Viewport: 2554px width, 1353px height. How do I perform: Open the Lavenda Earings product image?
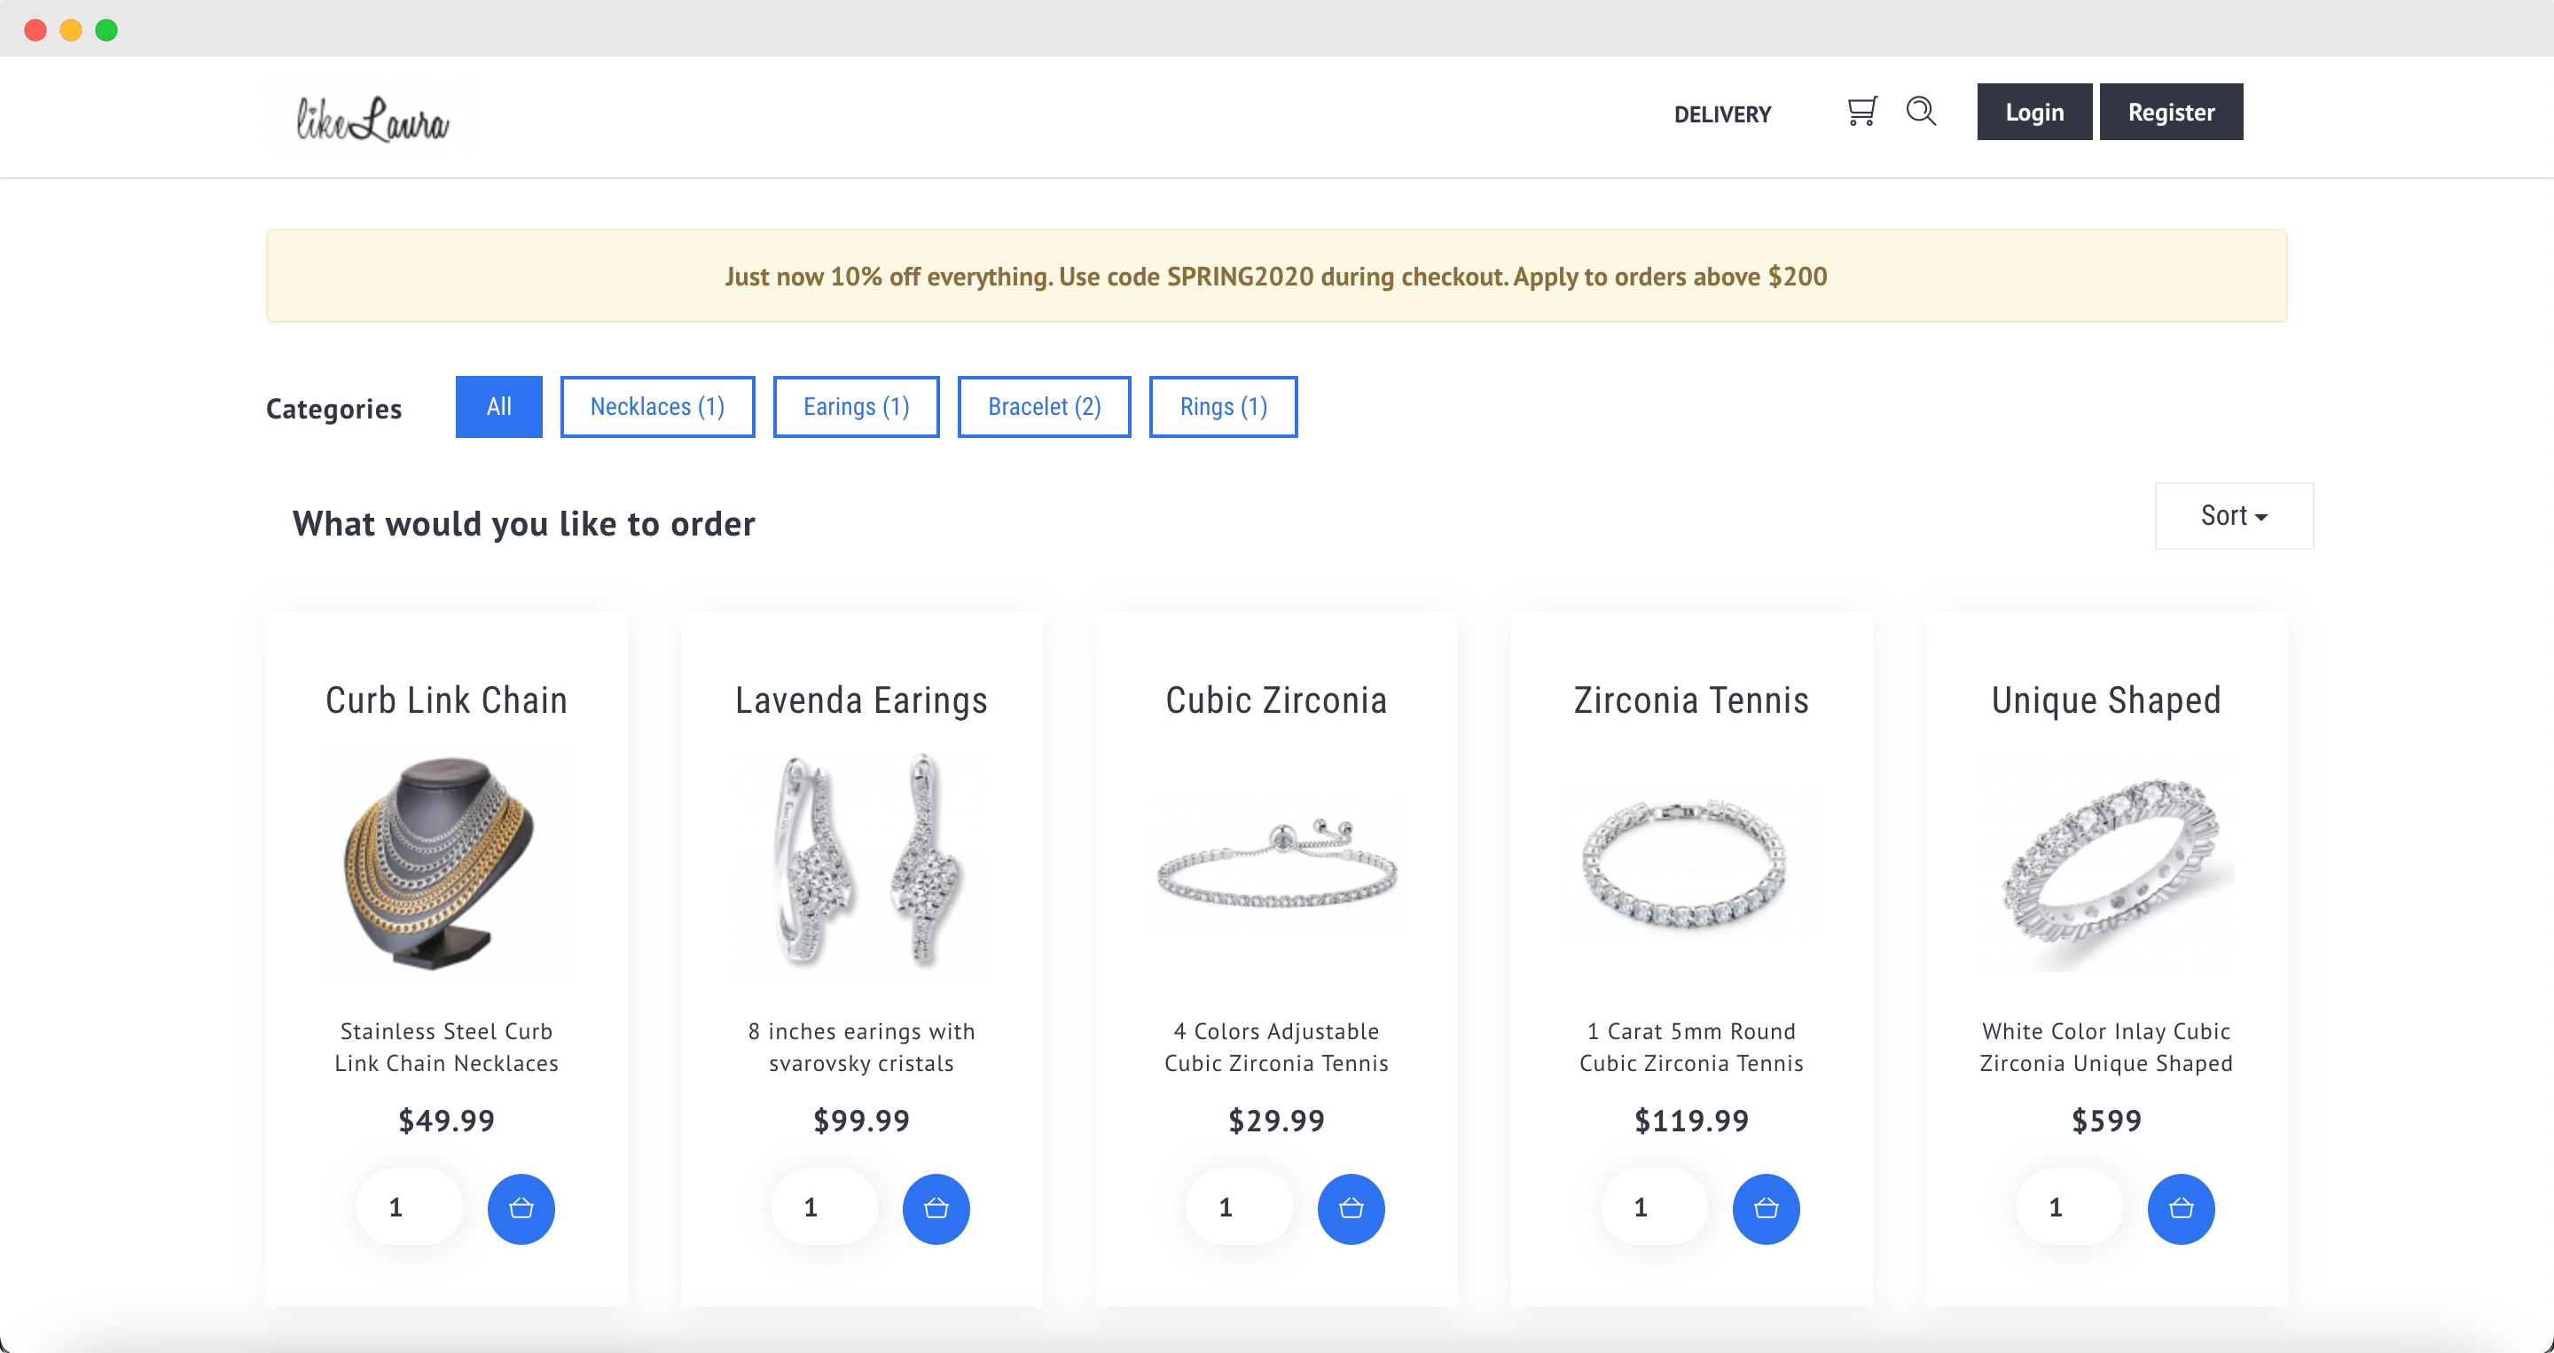point(860,859)
